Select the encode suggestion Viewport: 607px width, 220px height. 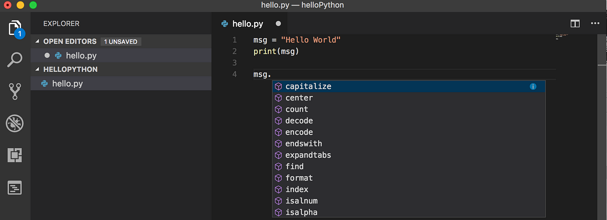tap(408, 132)
